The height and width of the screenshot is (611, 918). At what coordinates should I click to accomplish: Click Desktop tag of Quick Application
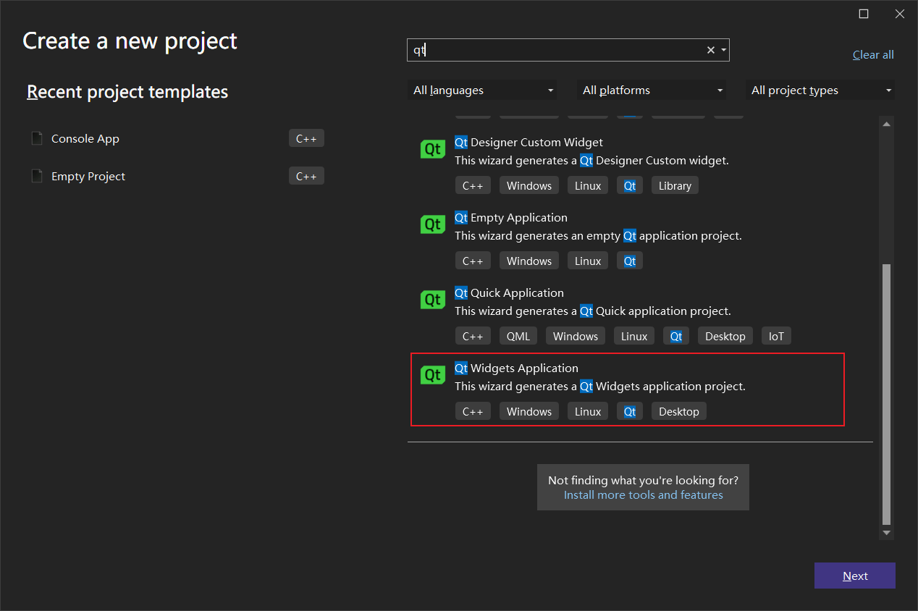click(x=725, y=336)
